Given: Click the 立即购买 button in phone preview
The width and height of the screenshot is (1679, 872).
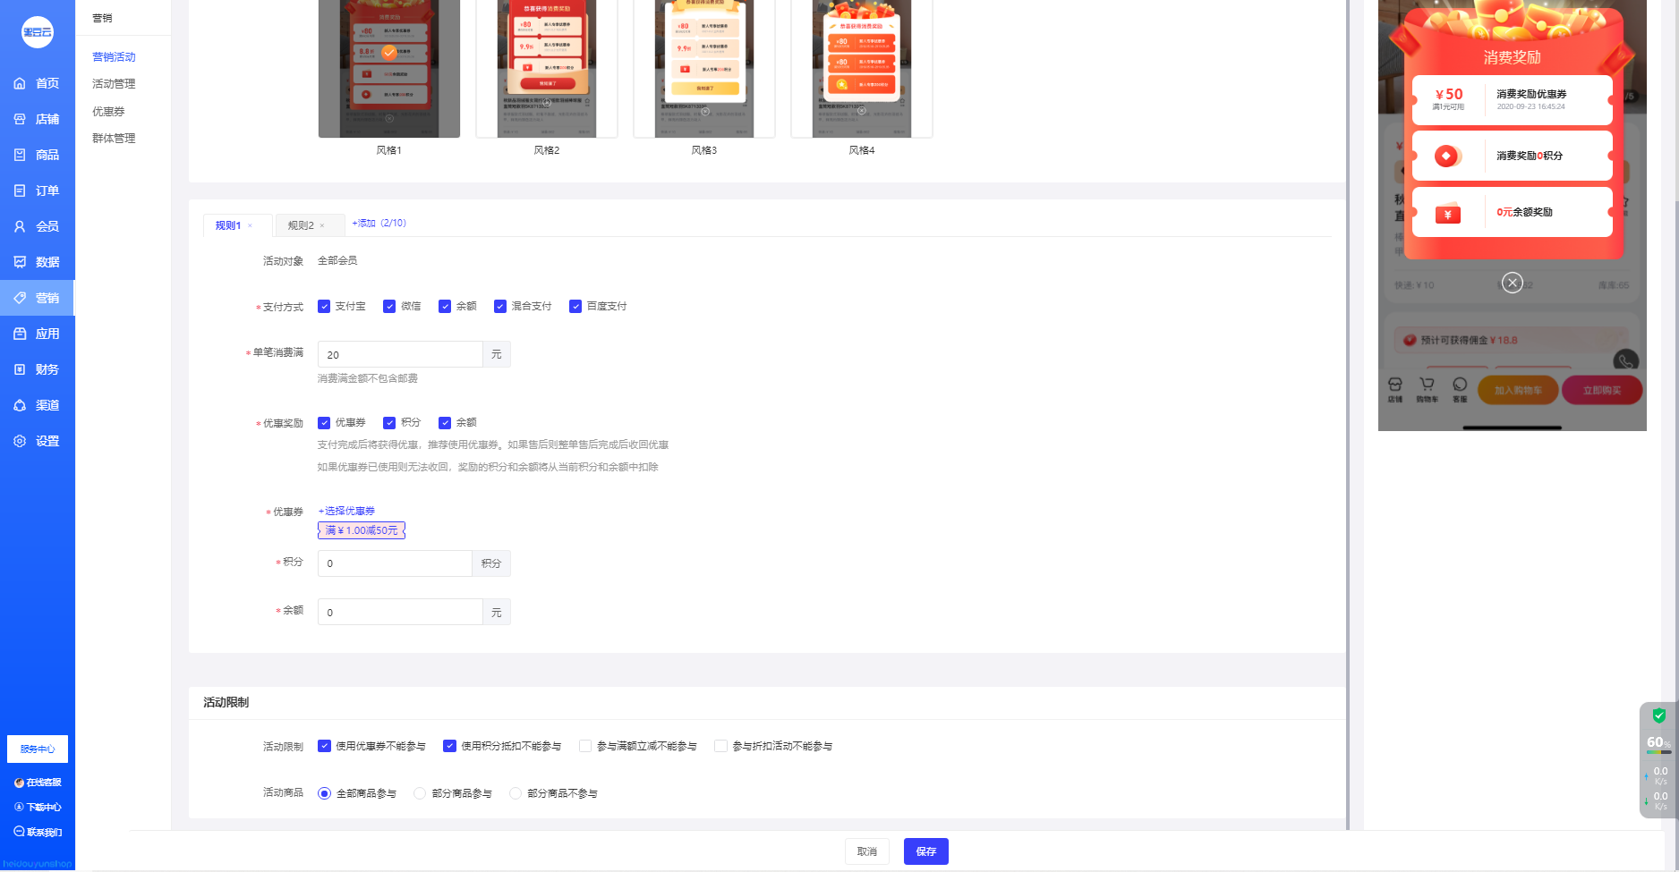Looking at the screenshot, I should [x=1602, y=391].
